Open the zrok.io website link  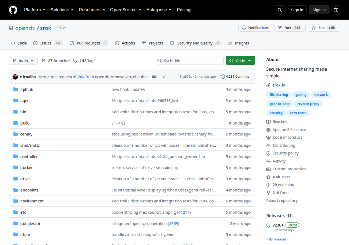click(x=279, y=85)
